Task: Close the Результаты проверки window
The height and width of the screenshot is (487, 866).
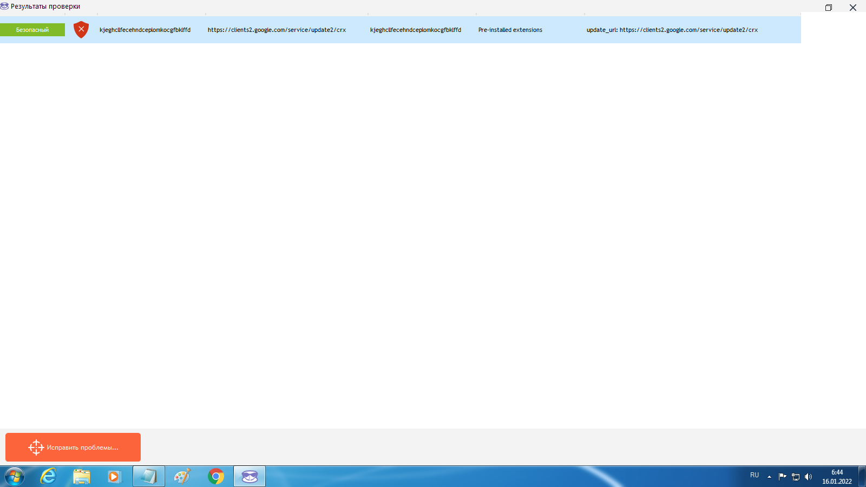Action: (852, 8)
